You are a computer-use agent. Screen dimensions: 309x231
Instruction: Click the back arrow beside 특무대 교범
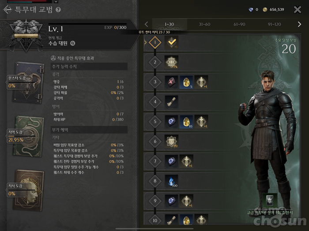click(x=8, y=9)
